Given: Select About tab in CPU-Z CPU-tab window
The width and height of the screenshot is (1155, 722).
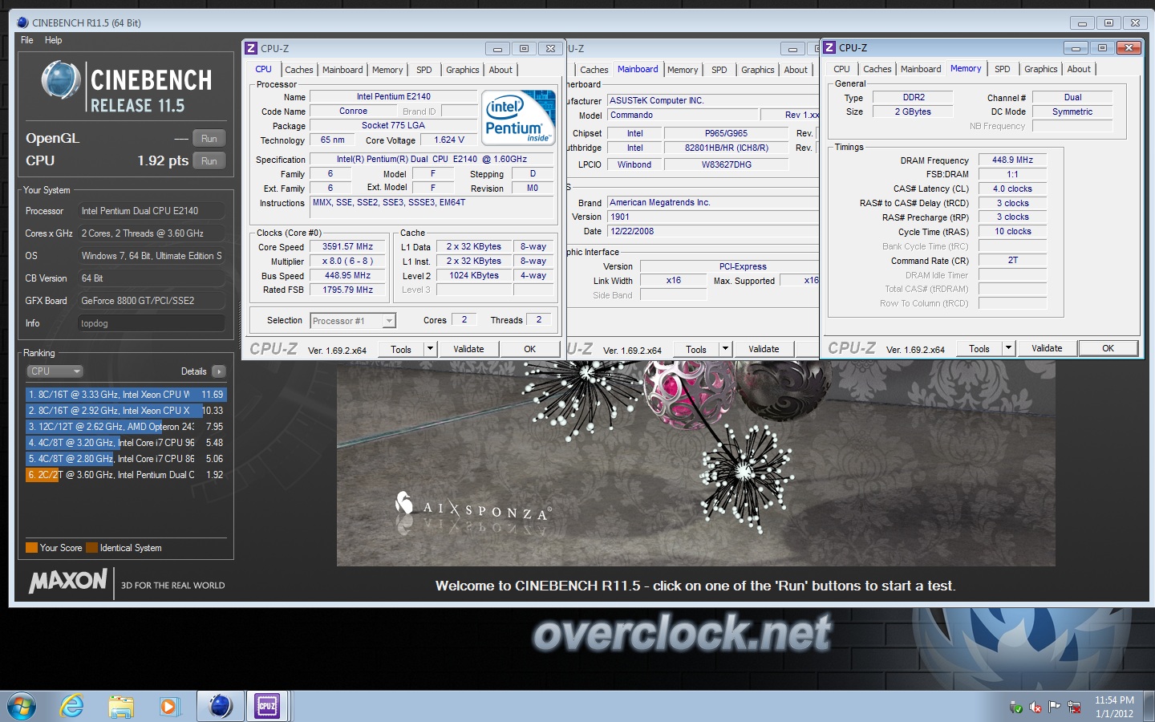Looking at the screenshot, I should (x=500, y=70).
